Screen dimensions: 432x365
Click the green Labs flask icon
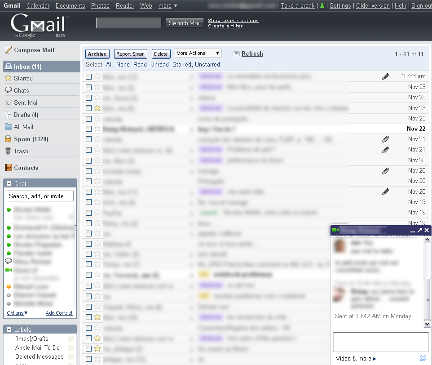click(322, 5)
